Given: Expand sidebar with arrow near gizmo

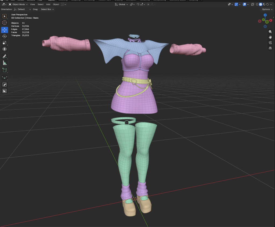Looking at the screenshot, I should tap(273, 17).
